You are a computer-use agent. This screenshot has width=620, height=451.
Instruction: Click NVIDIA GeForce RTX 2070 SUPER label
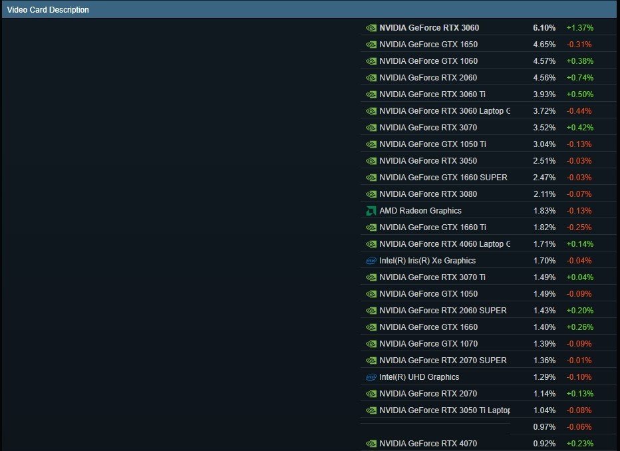coord(443,361)
